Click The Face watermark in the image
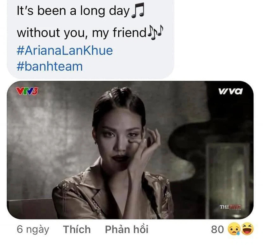 coord(230,207)
